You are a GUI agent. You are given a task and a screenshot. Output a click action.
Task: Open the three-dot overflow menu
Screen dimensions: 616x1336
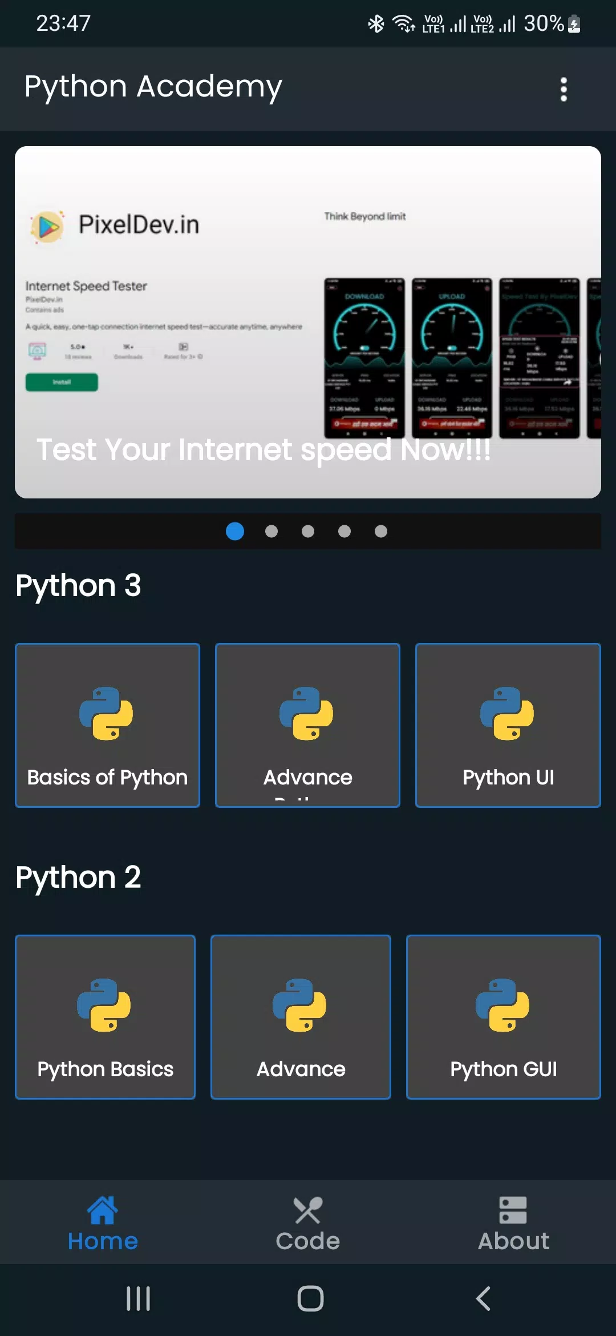pos(564,90)
